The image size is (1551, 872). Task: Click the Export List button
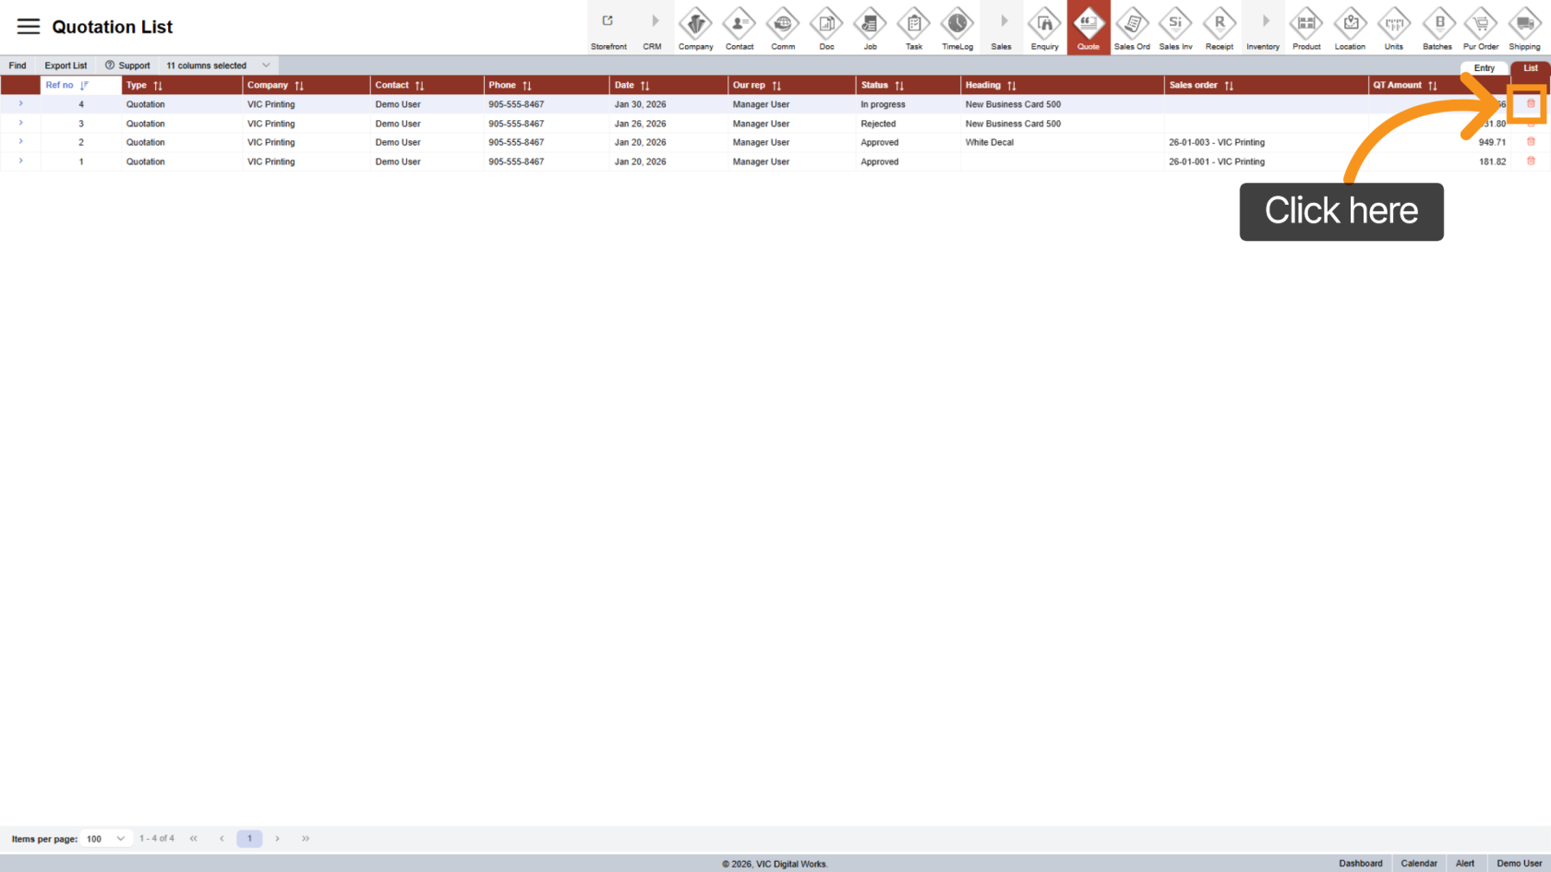[66, 66]
